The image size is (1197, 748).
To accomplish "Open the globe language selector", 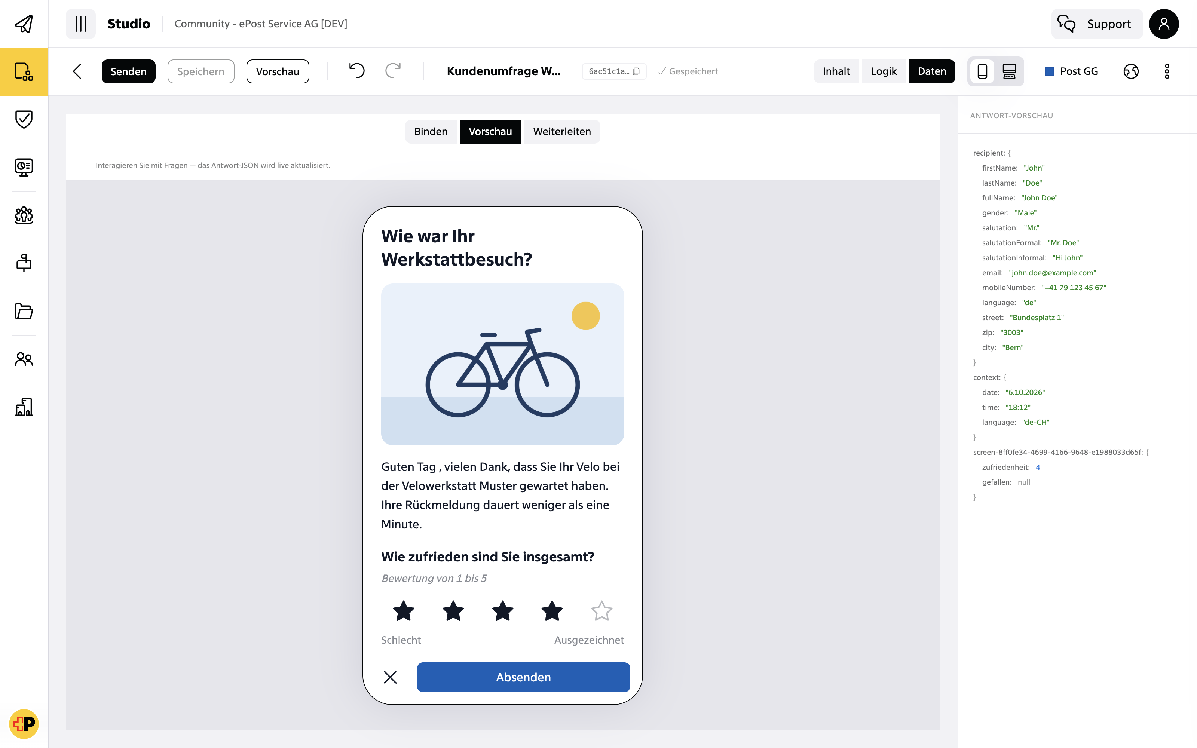I will pyautogui.click(x=1131, y=71).
